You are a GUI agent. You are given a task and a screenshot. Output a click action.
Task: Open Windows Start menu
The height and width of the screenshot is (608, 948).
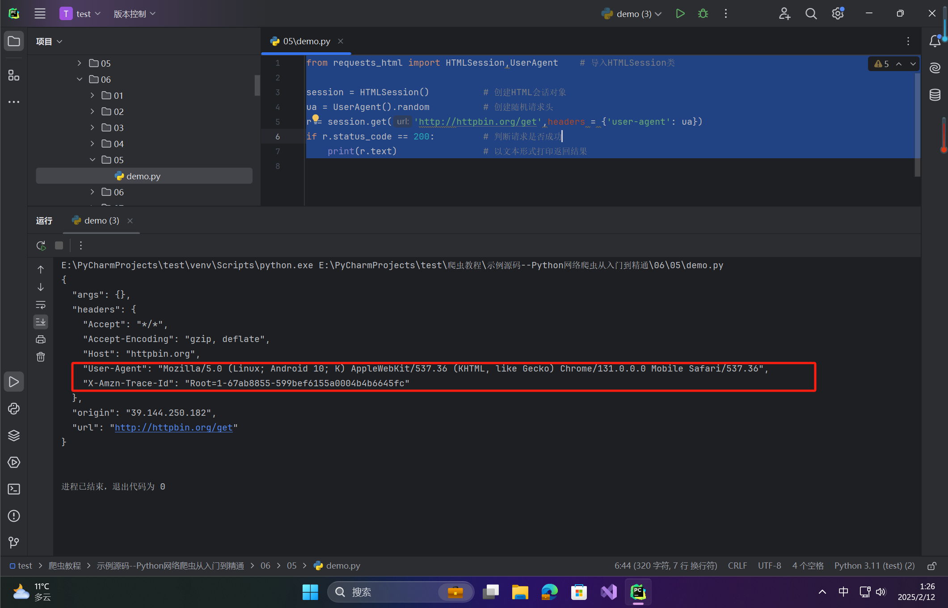click(x=310, y=592)
